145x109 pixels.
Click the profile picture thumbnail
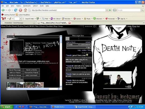(17, 47)
